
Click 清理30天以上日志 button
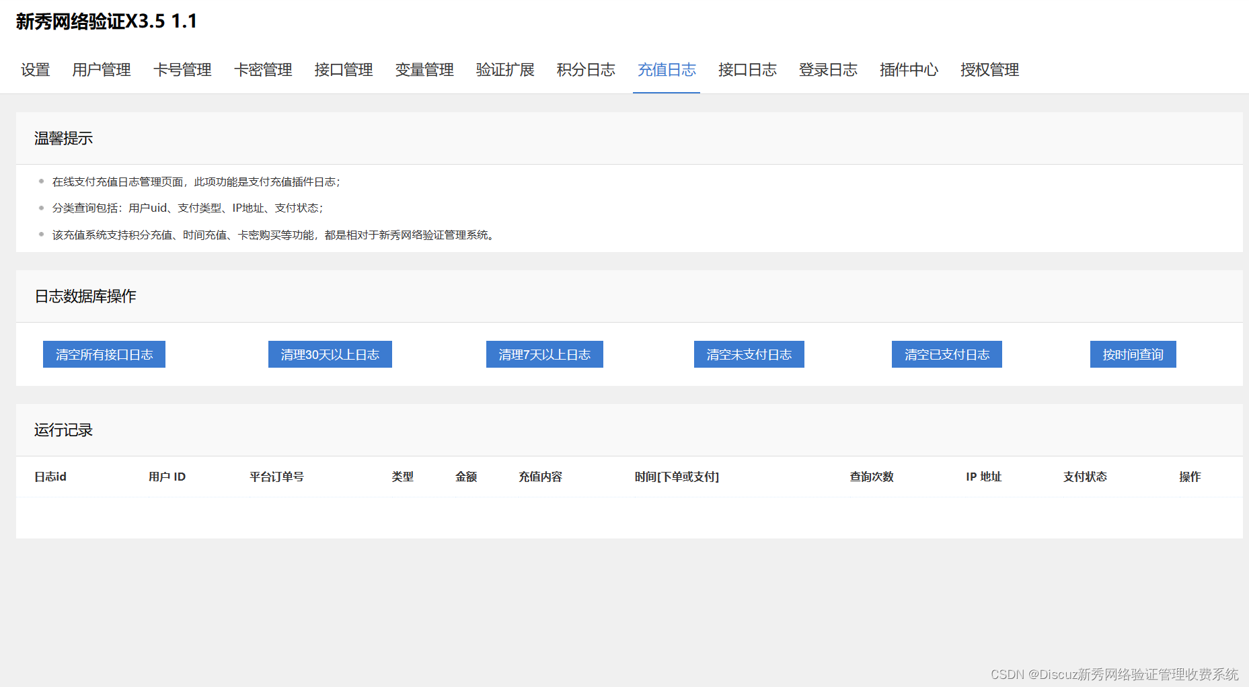330,354
